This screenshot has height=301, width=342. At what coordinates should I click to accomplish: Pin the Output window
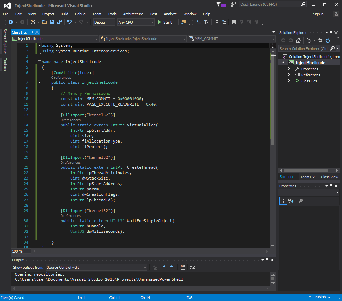(x=266, y=260)
